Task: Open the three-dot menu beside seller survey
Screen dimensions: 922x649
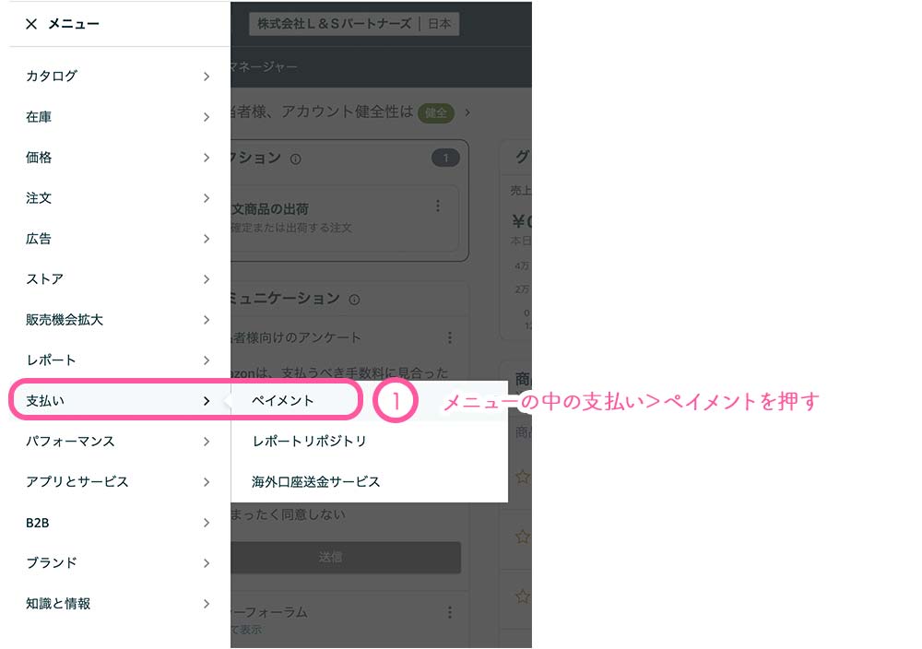Action: [x=450, y=337]
